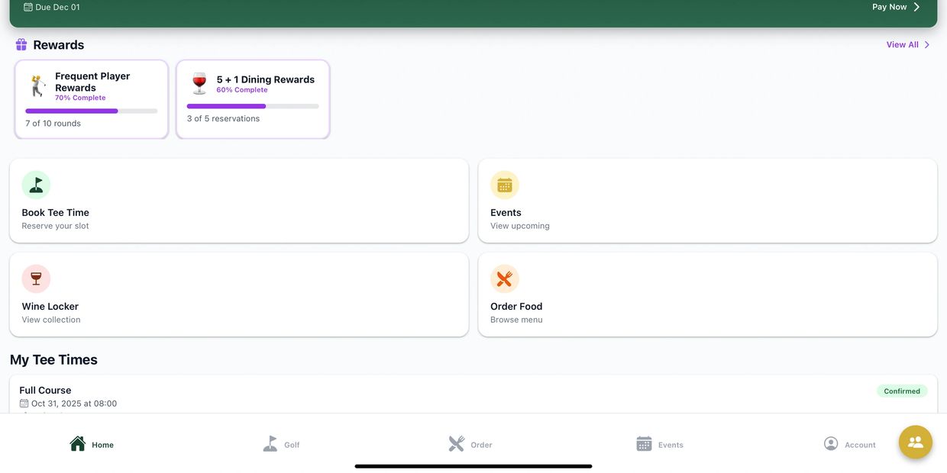This screenshot has height=473, width=947.
Task: Click the chevron next to Pay Now
Action: click(917, 7)
